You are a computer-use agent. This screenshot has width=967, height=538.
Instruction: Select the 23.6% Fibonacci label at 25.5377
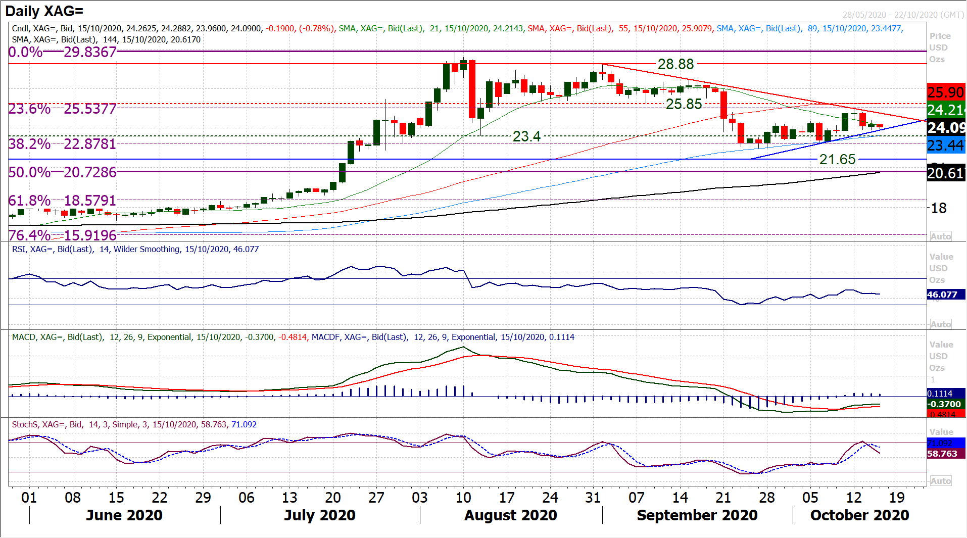(x=63, y=109)
